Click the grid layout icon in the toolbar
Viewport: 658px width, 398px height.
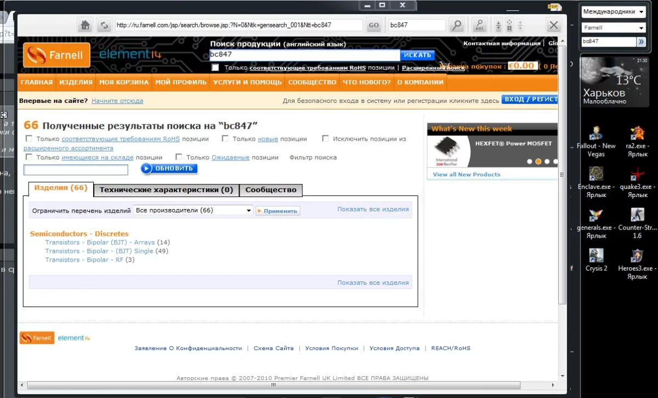tap(509, 25)
